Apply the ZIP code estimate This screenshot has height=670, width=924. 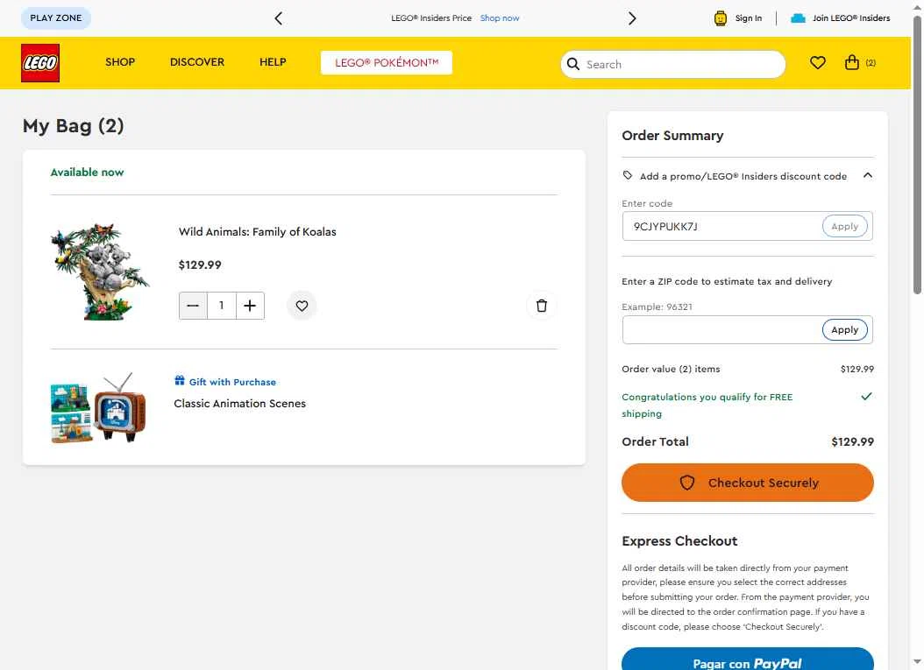[844, 329]
